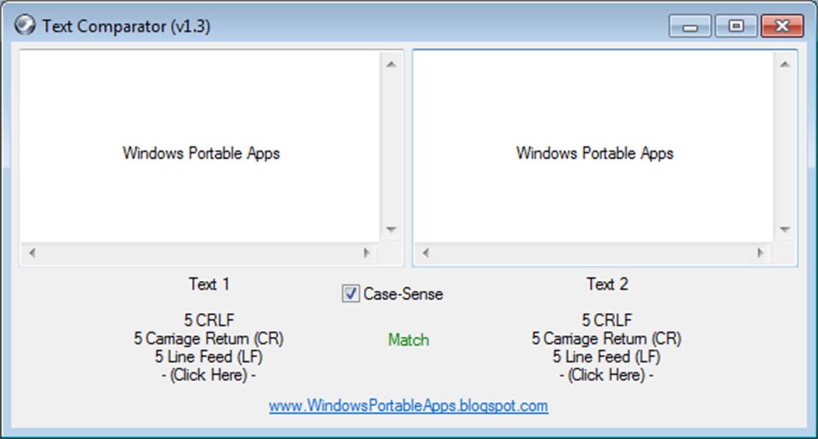Toggle the Case-Sense checkbox
Viewport: 818px width, 439px height.
tap(351, 294)
